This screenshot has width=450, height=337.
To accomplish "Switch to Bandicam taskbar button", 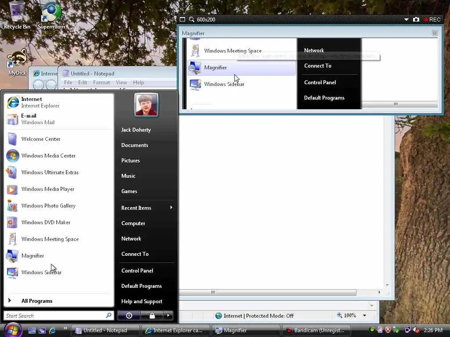I will coord(316,330).
